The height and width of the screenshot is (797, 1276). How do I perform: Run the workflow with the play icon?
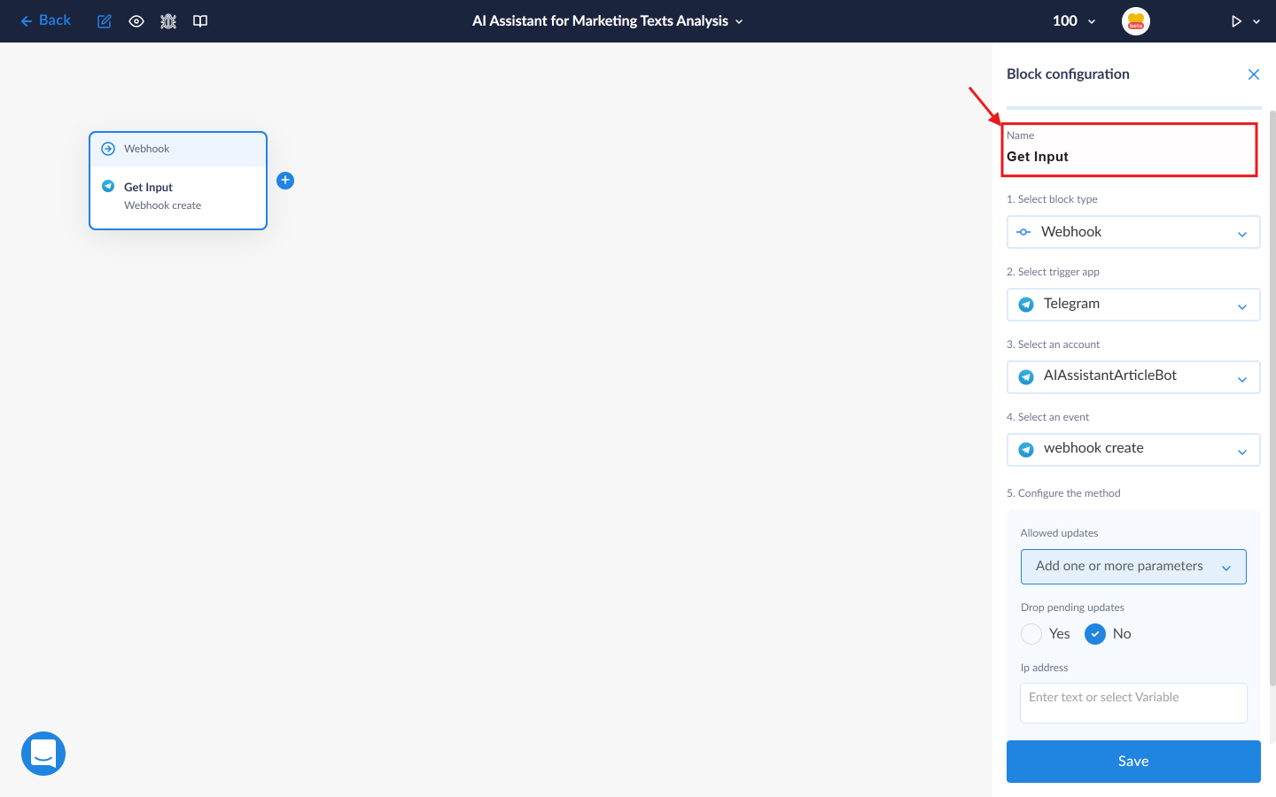[x=1236, y=21]
